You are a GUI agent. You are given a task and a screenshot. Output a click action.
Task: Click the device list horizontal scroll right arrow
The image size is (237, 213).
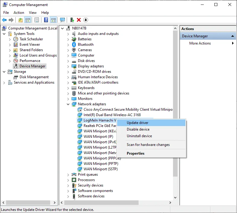tap(170, 202)
